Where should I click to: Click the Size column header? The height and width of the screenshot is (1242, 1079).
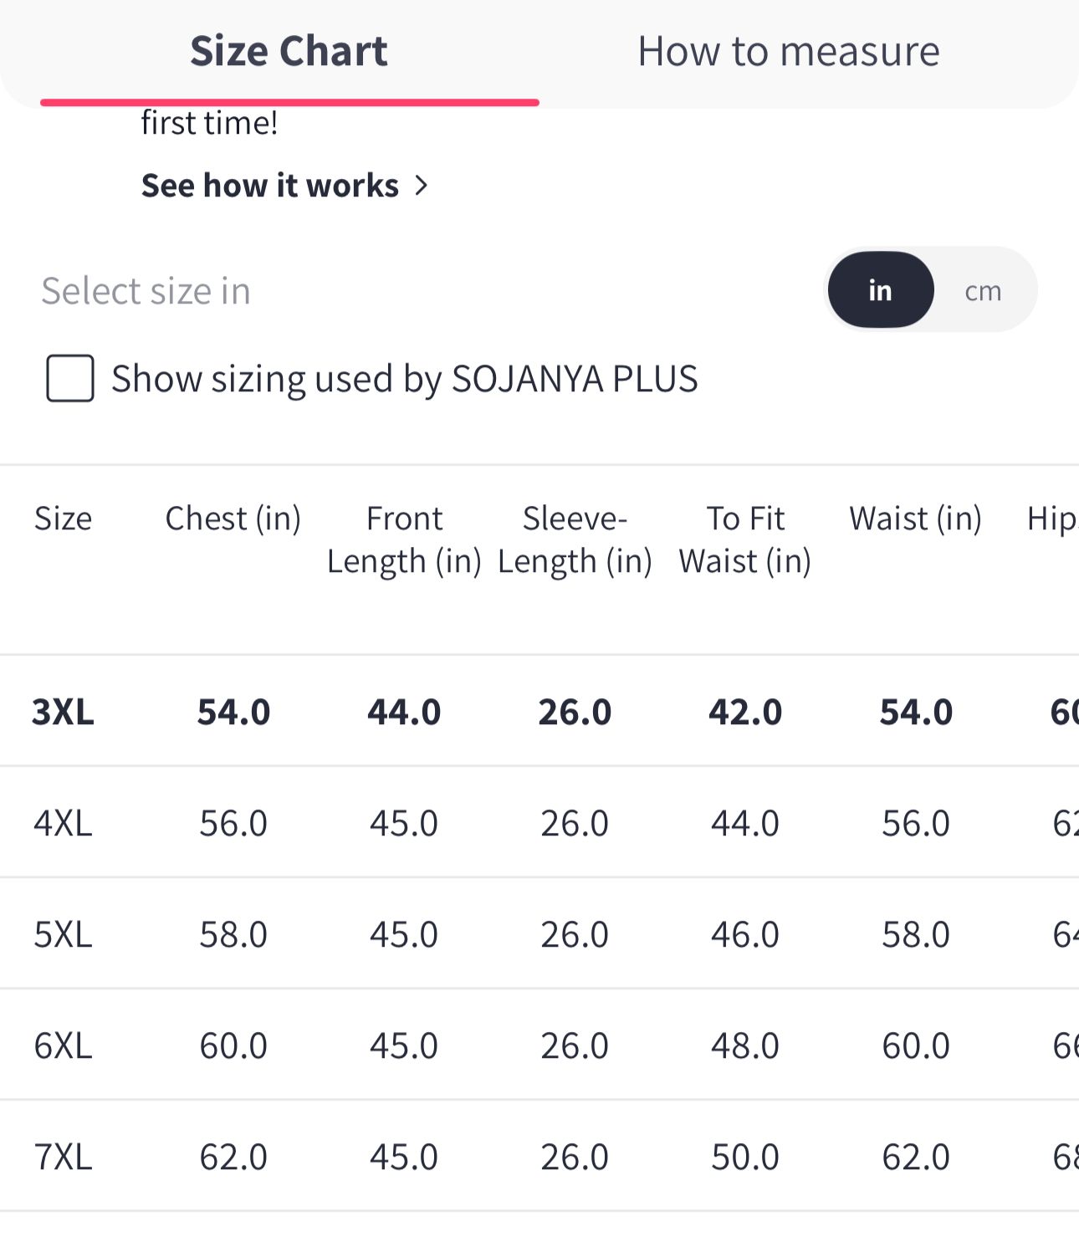(63, 519)
